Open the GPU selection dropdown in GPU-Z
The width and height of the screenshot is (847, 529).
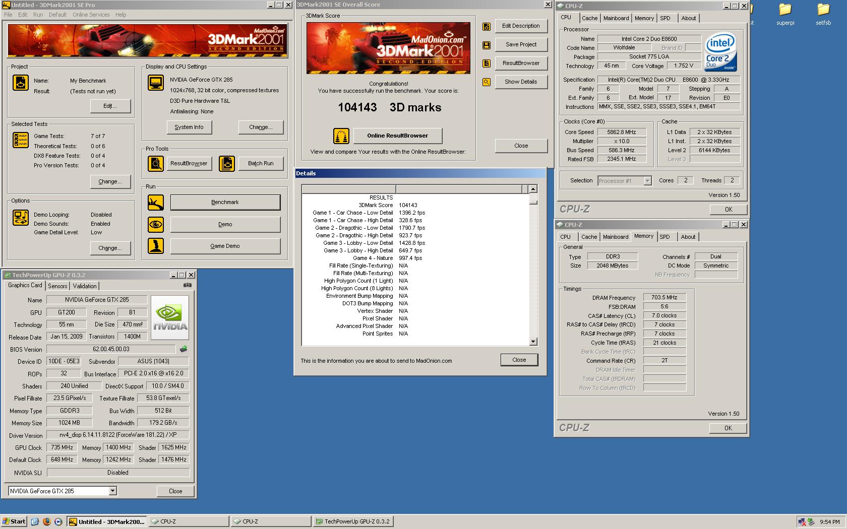(x=113, y=491)
